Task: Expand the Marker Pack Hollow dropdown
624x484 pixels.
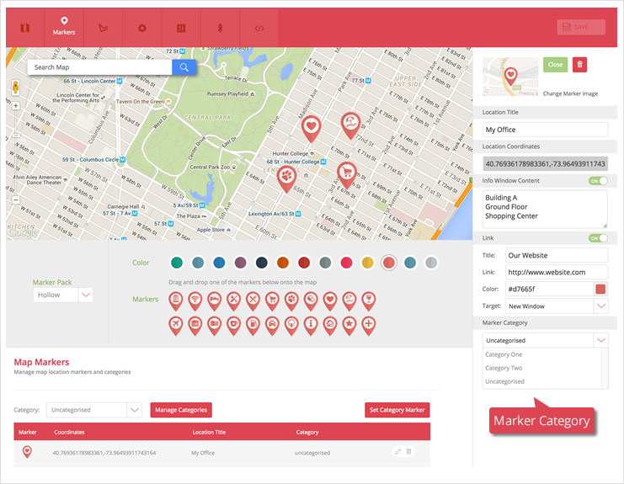Action: pyautogui.click(x=85, y=295)
